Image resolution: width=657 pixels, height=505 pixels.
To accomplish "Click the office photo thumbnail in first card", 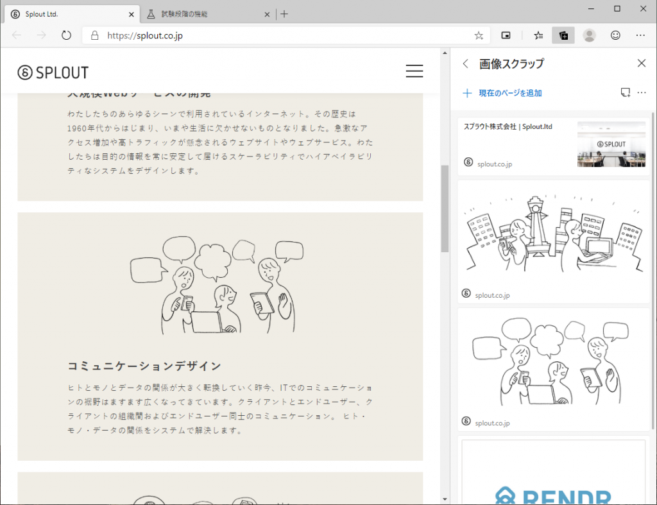I will click(611, 144).
